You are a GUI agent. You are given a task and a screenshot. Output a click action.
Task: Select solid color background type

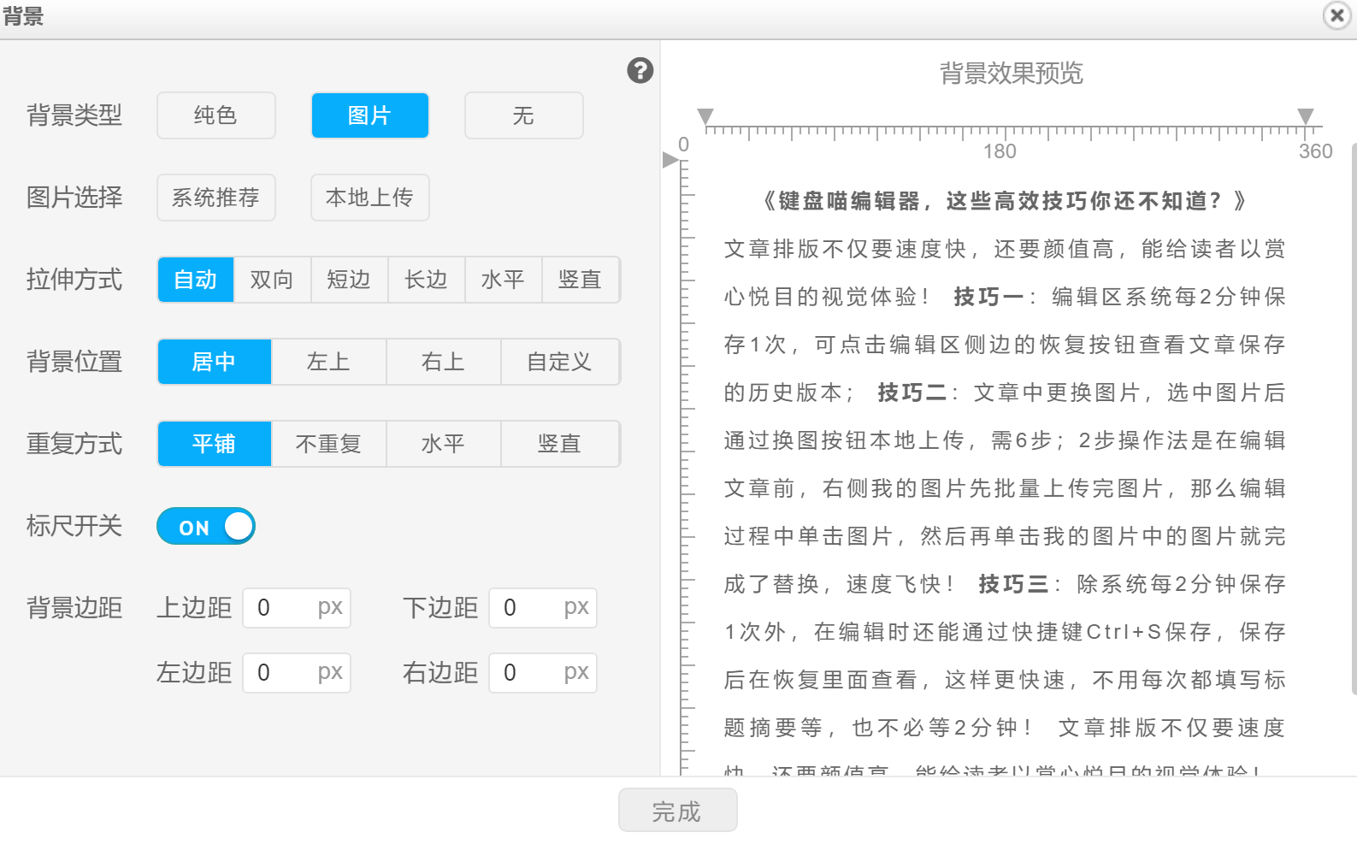click(215, 115)
